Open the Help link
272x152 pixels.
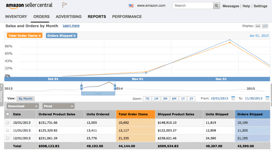click(x=246, y=6)
